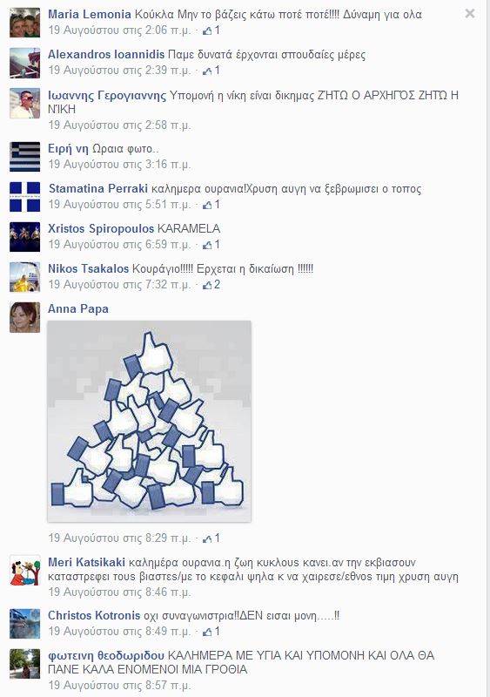Image resolution: width=490 pixels, height=697 pixels.
Task: Open Ιωαννης Γερογιαννης profile link
Action: [107, 96]
